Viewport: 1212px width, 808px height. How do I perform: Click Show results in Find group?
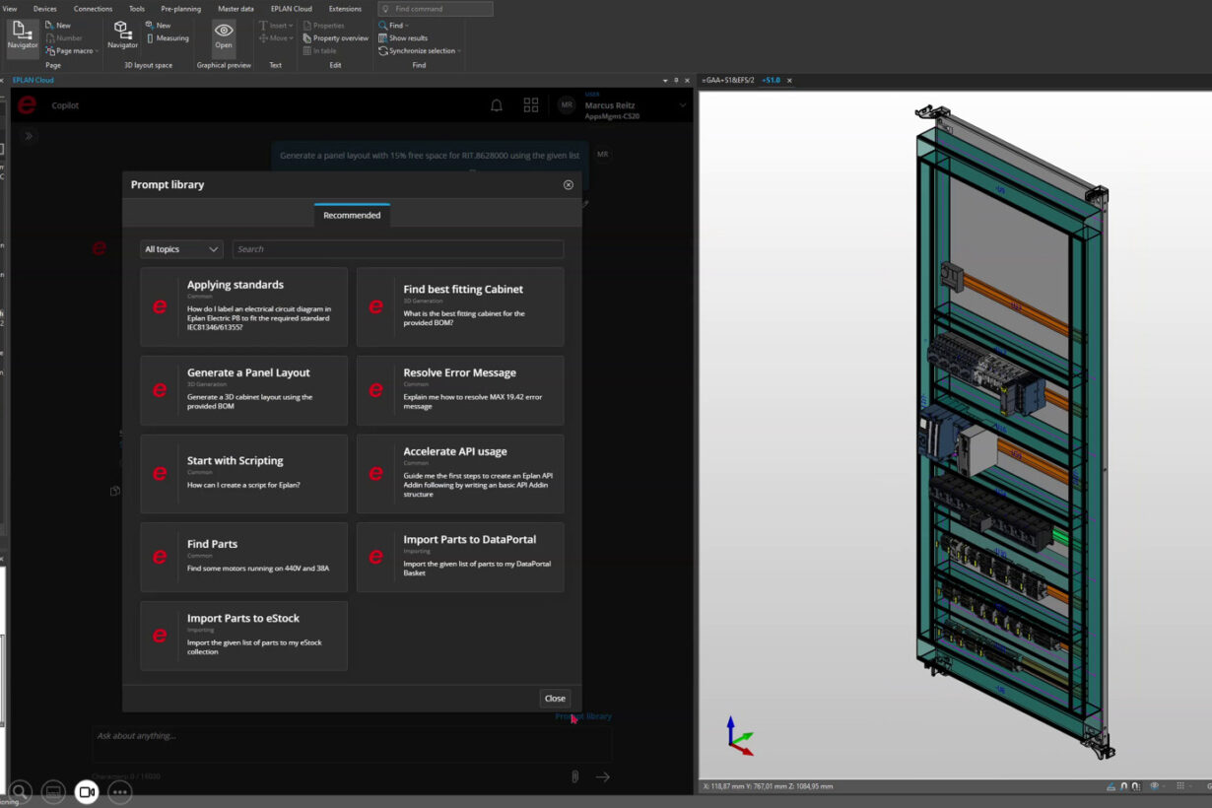tap(403, 37)
